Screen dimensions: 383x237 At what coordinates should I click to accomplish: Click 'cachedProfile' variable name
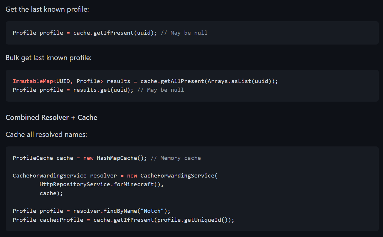click(61, 220)
